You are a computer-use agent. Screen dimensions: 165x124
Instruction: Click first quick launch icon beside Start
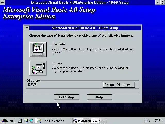click(x=20, y=121)
